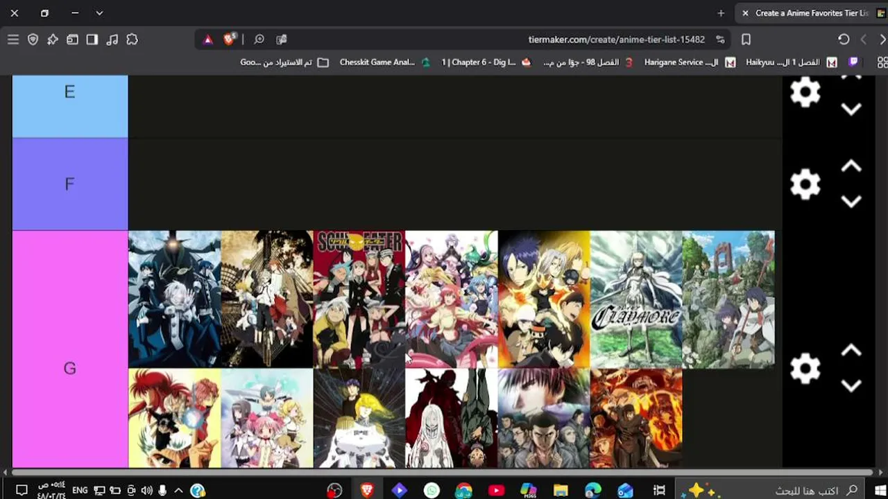This screenshot has width=888, height=499.
Task: Select the spaceship captain poster
Action: click(x=359, y=419)
